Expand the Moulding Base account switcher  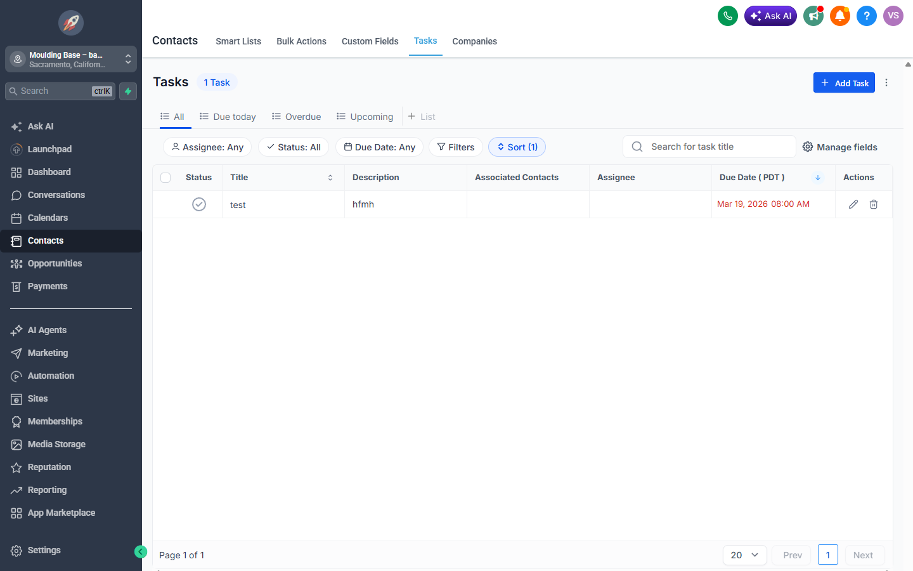(71, 59)
